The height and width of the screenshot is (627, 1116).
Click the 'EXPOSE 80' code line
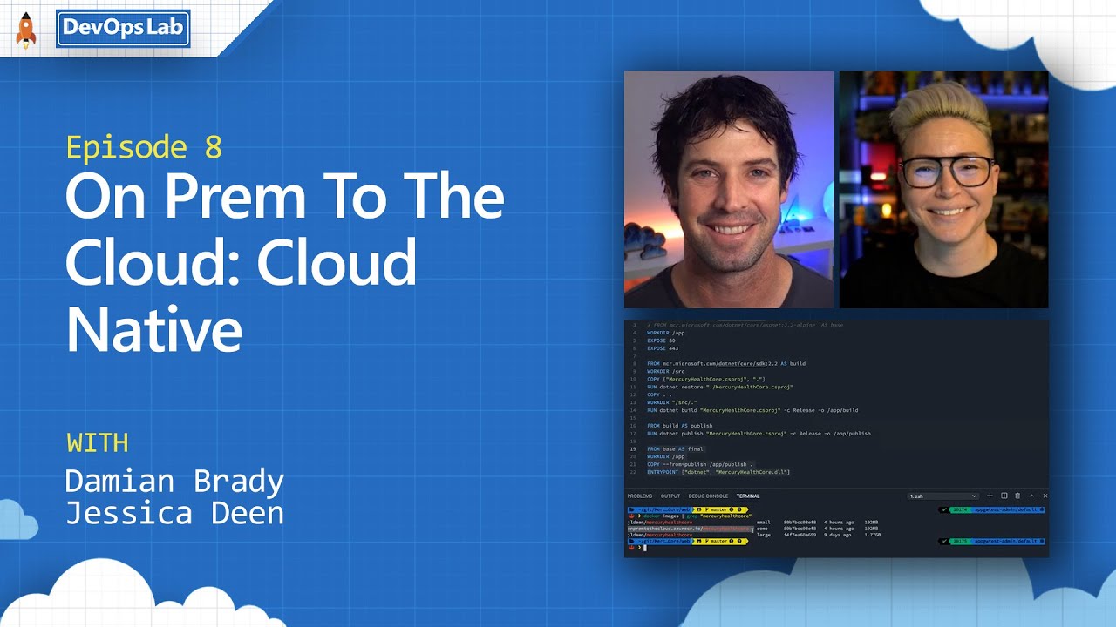661,340
